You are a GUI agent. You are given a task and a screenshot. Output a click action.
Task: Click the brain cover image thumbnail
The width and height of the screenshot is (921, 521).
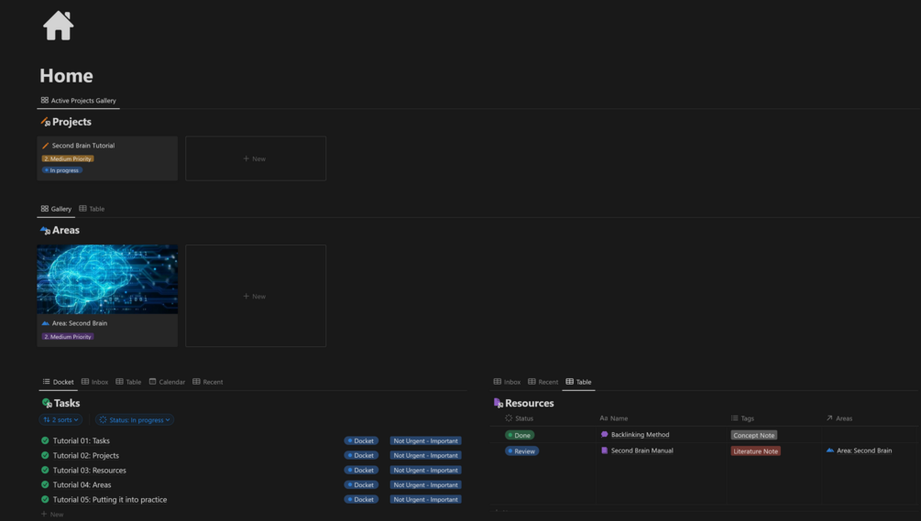pyautogui.click(x=107, y=279)
